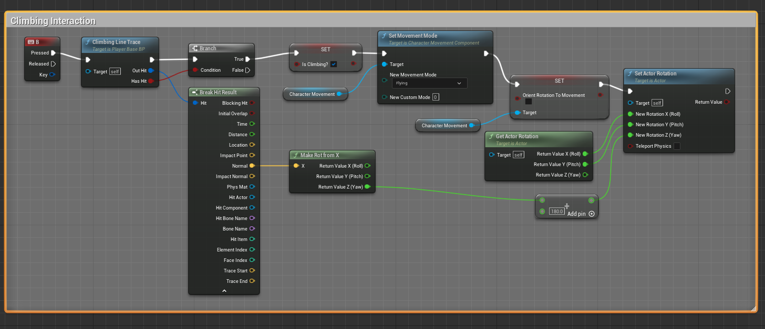Click the New Custom Mode value field
Image resolution: width=765 pixels, height=329 pixels.
436,97
